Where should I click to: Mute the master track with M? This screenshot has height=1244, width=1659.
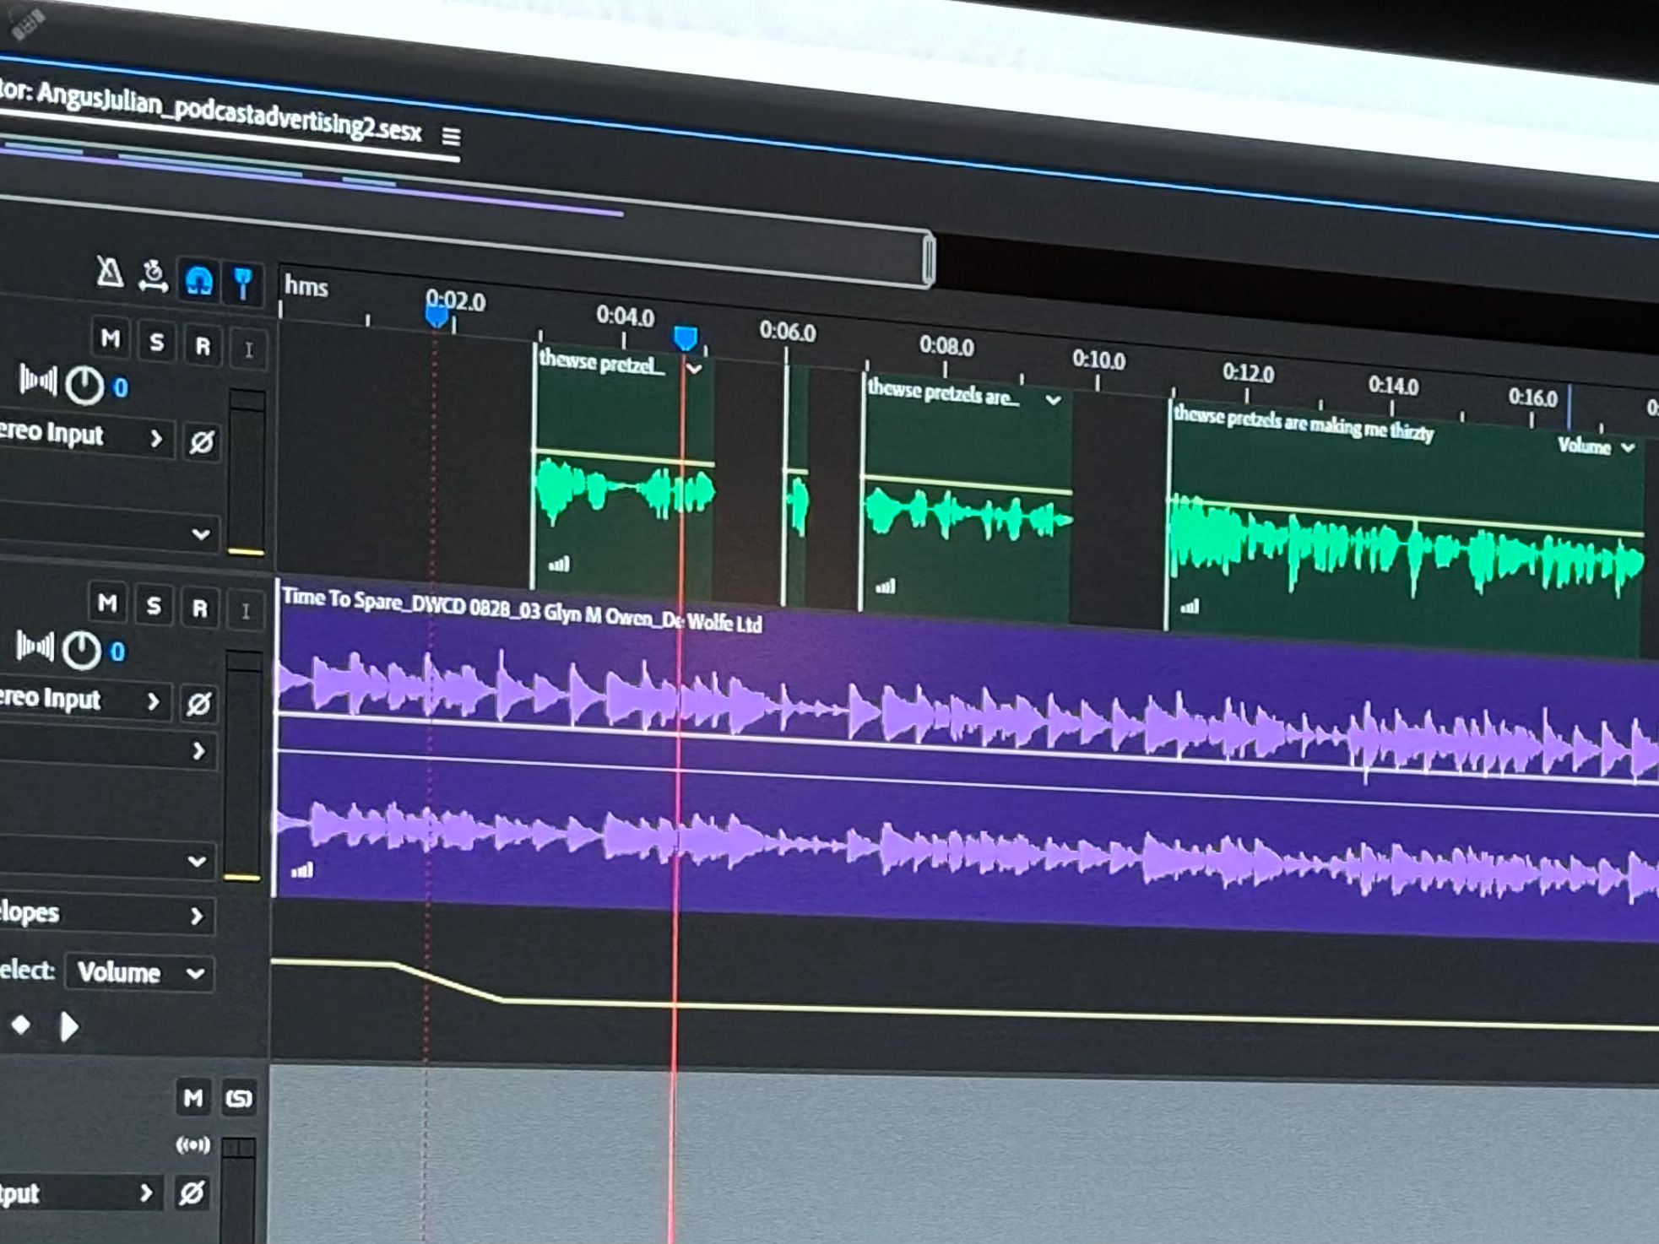pos(192,1098)
